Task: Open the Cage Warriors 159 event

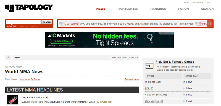Action: tap(154, 101)
